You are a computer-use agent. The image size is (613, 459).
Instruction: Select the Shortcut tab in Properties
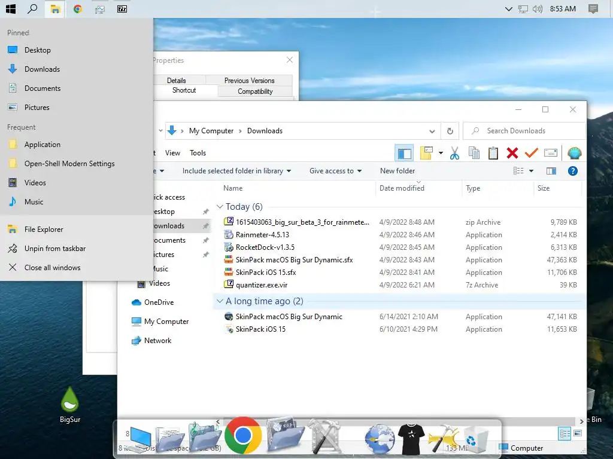(x=184, y=90)
